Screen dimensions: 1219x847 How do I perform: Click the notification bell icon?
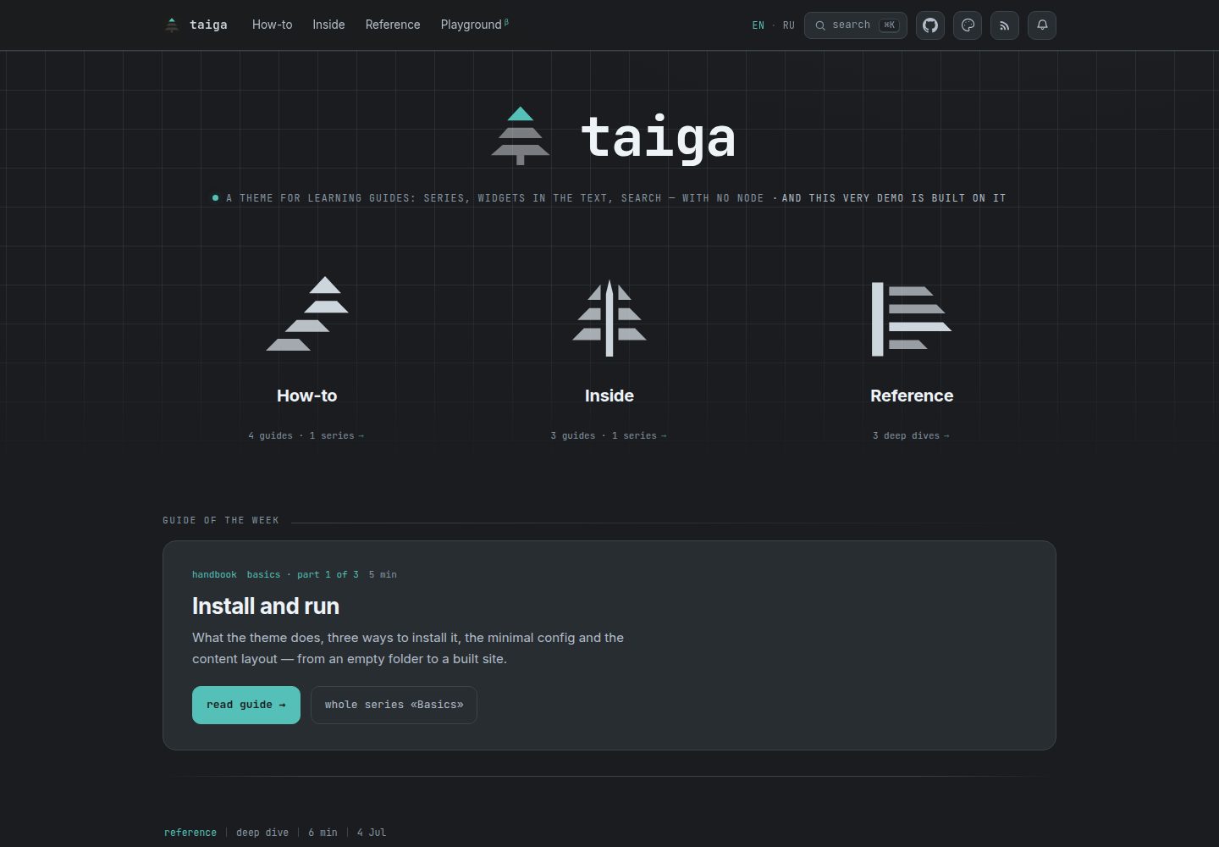click(1042, 25)
